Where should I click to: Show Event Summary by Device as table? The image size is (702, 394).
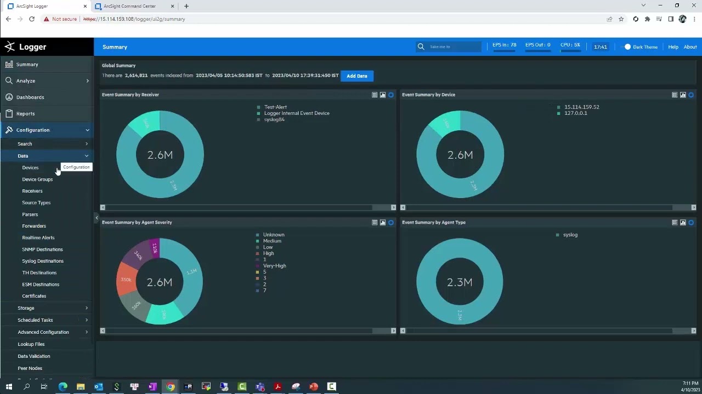(675, 95)
